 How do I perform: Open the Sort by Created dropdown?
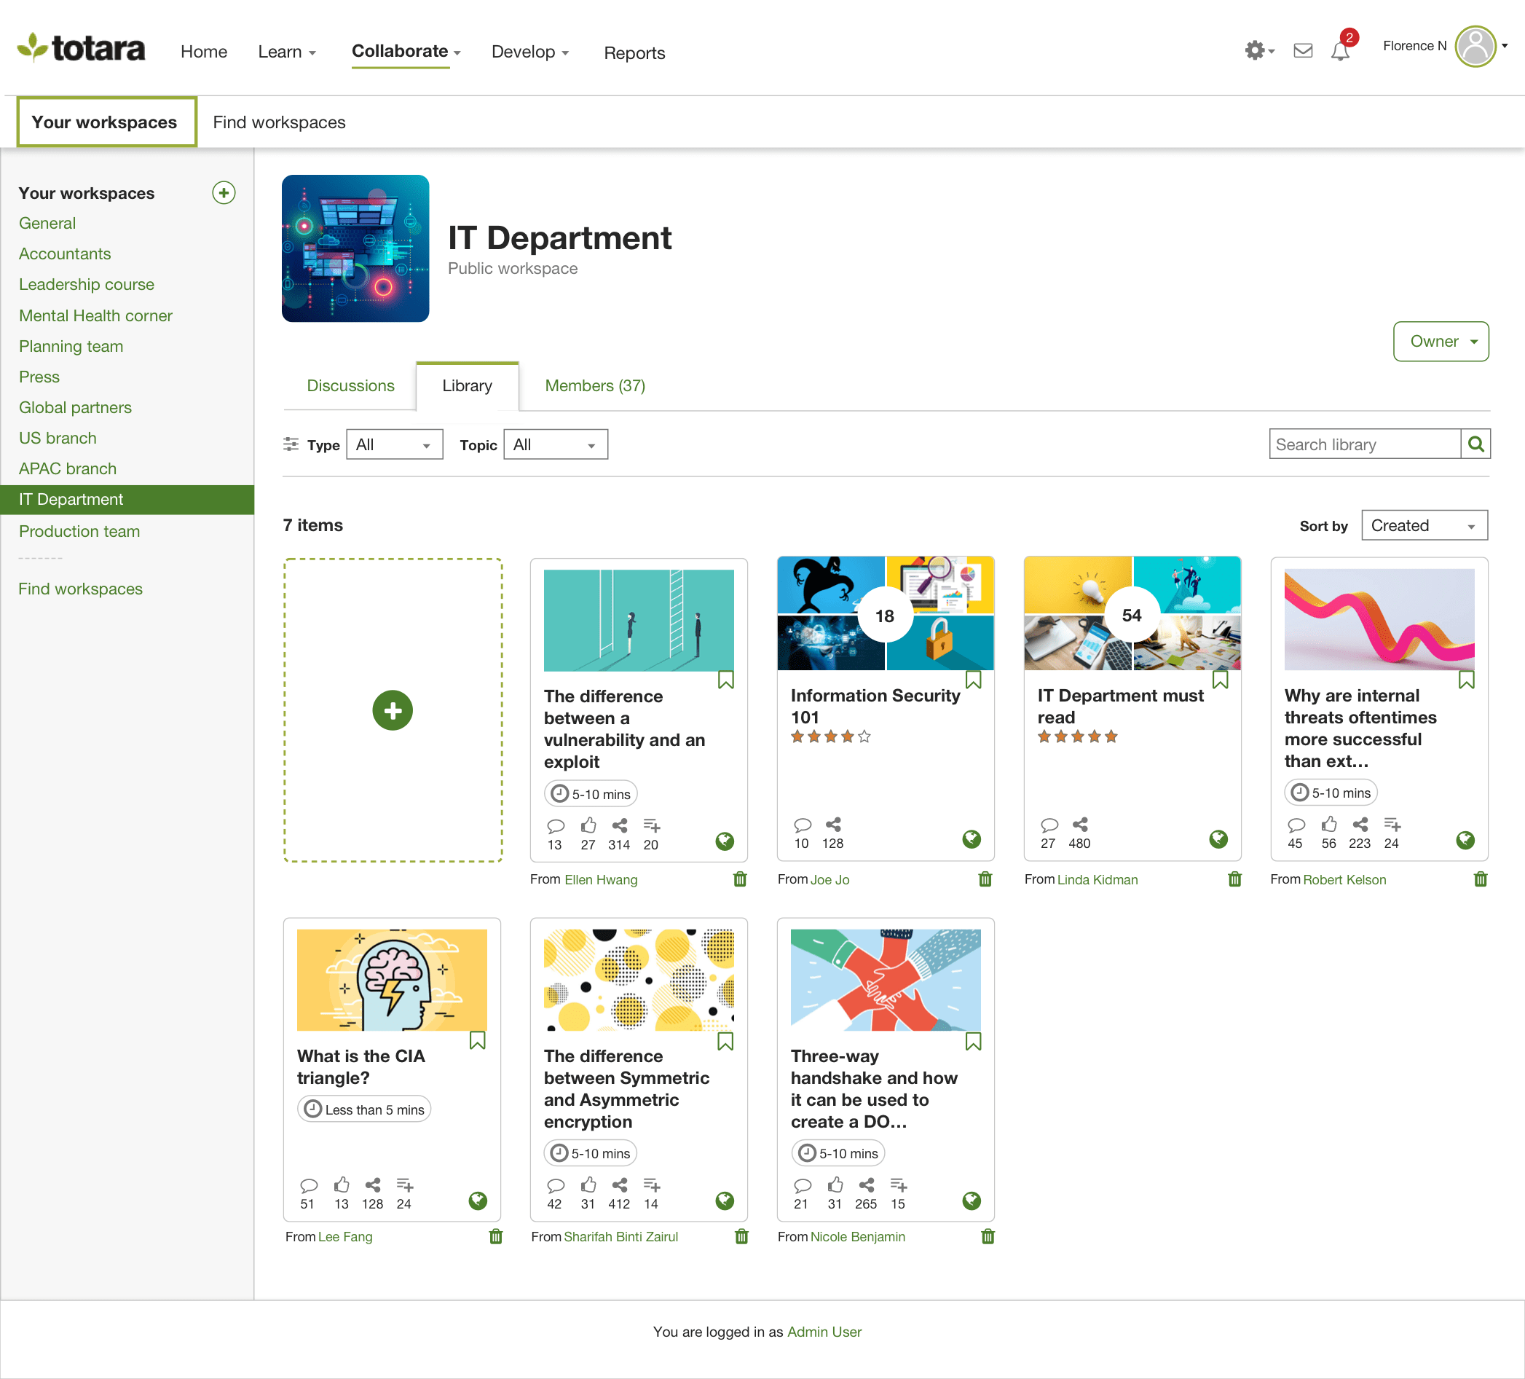[1424, 526]
